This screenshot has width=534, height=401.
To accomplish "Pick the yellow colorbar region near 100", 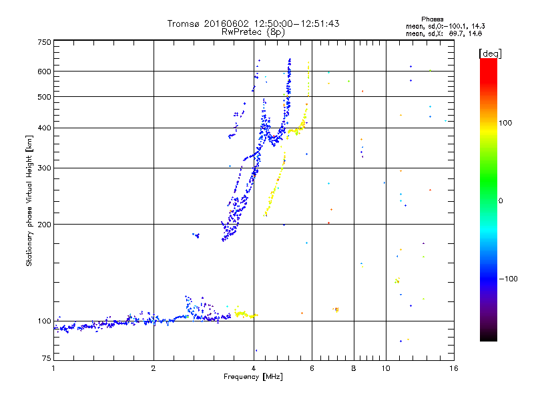I will point(488,124).
